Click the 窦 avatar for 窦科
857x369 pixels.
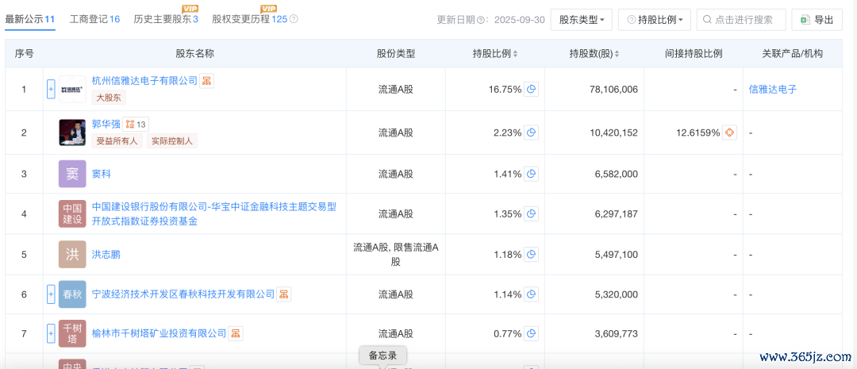point(72,174)
